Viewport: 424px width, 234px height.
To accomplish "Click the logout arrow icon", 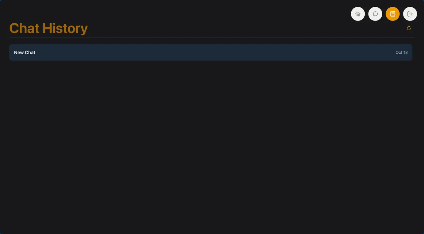I will click(x=410, y=14).
